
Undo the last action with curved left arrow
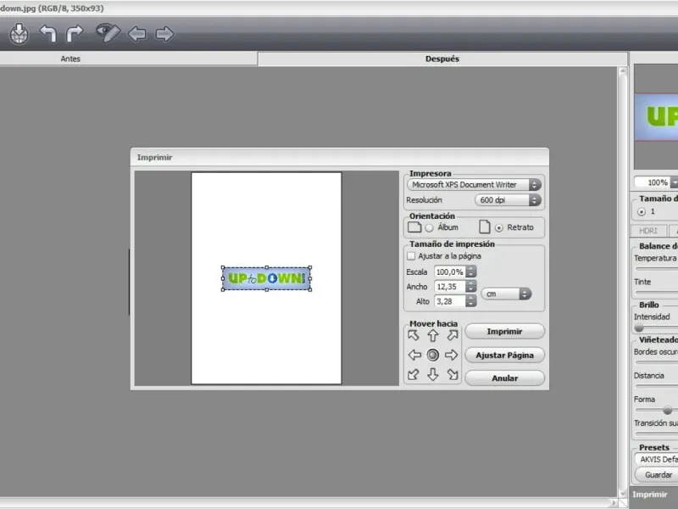[x=47, y=33]
